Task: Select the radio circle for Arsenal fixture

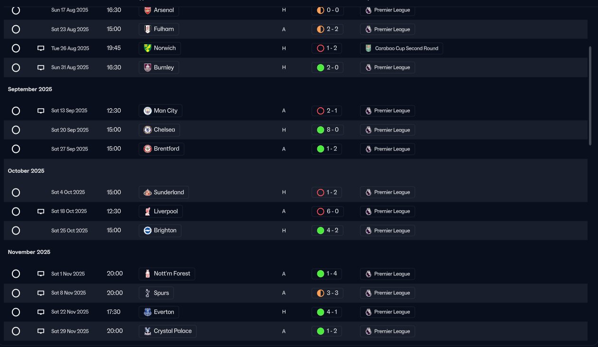Action: coord(16,10)
